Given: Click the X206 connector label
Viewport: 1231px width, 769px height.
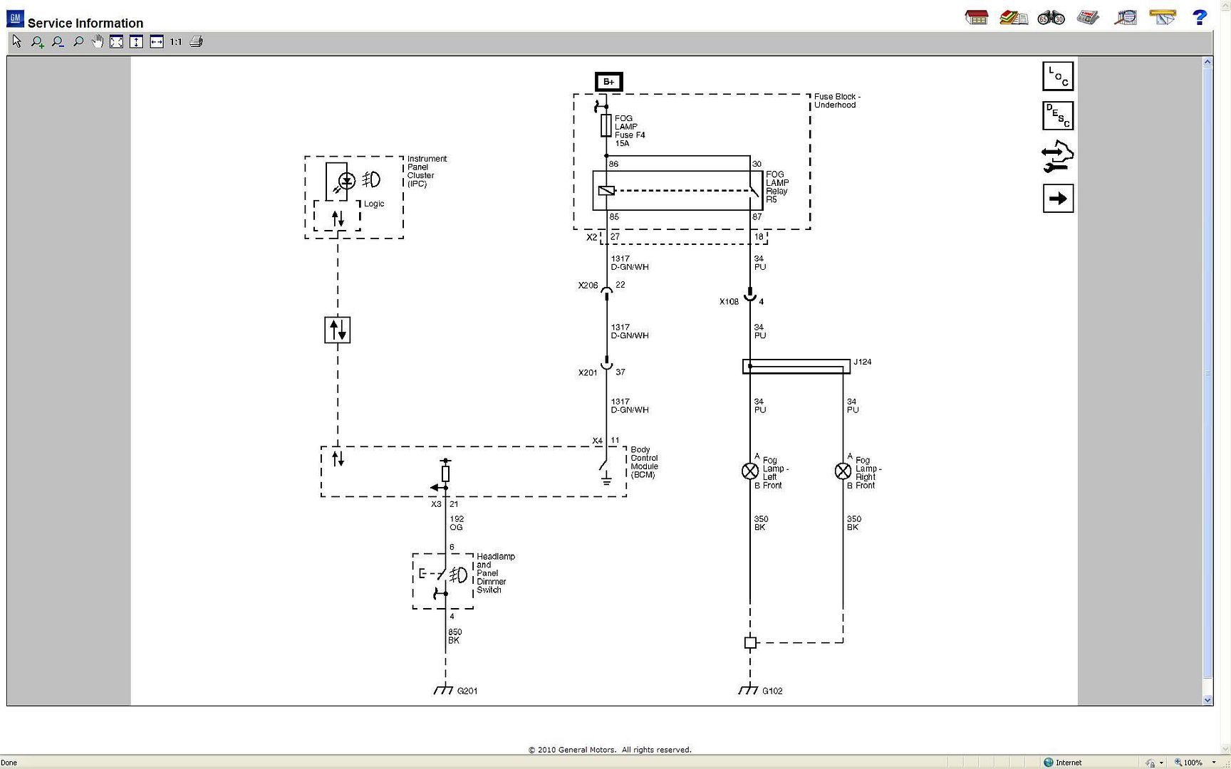Looking at the screenshot, I should click(588, 286).
